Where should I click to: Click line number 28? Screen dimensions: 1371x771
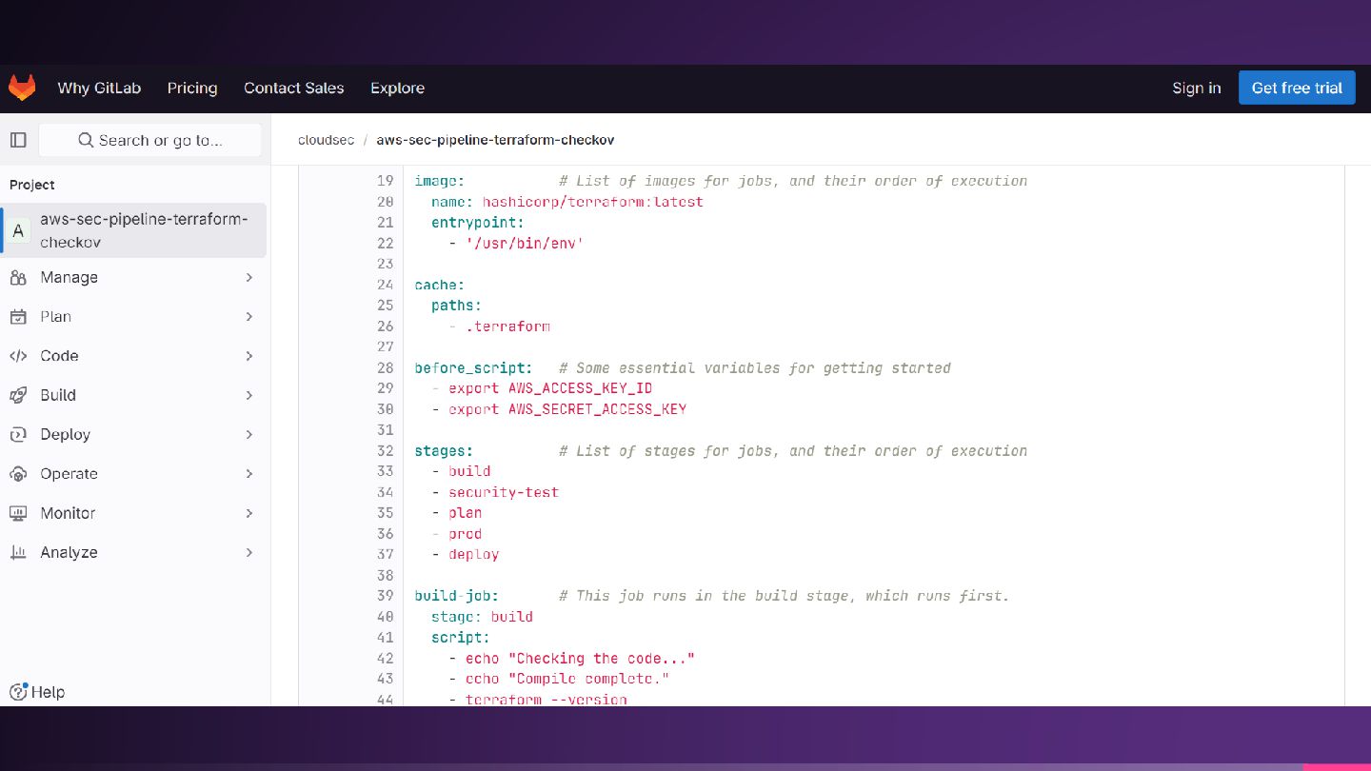[385, 367]
